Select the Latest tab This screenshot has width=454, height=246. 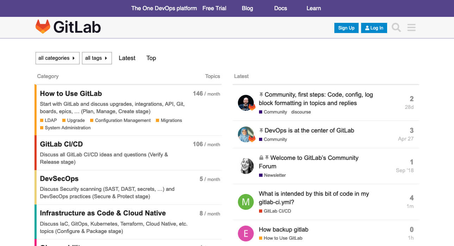127,58
